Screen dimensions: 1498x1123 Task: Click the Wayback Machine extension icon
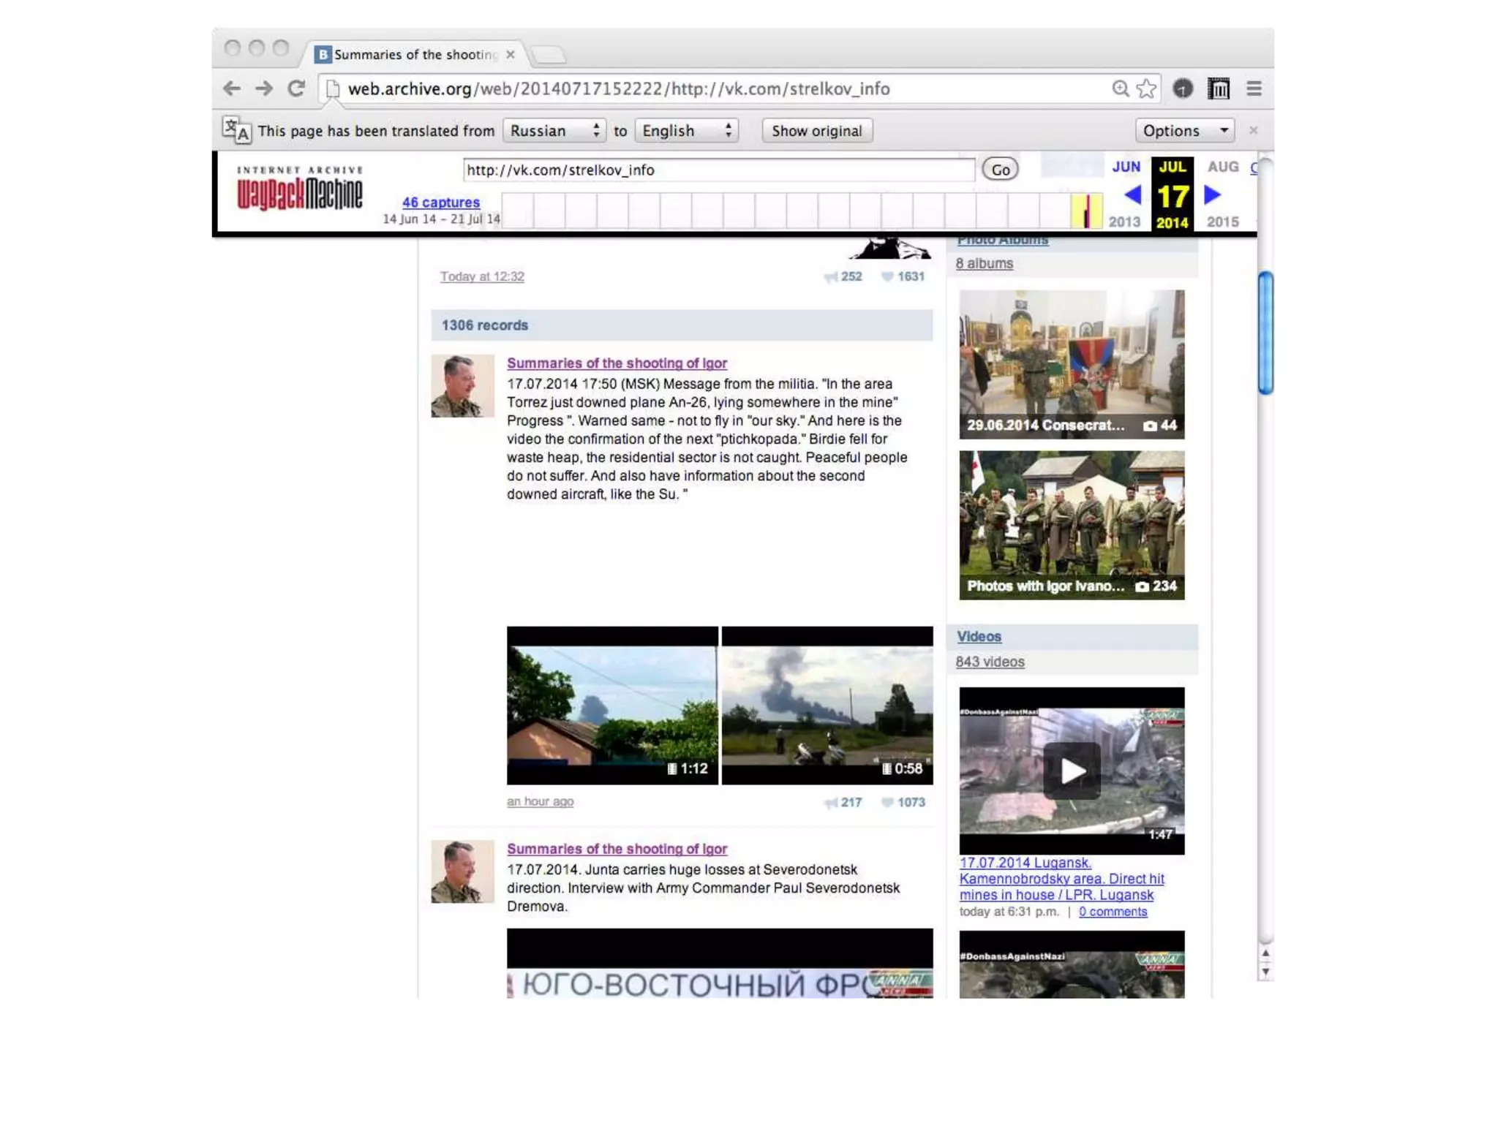tap(1218, 88)
